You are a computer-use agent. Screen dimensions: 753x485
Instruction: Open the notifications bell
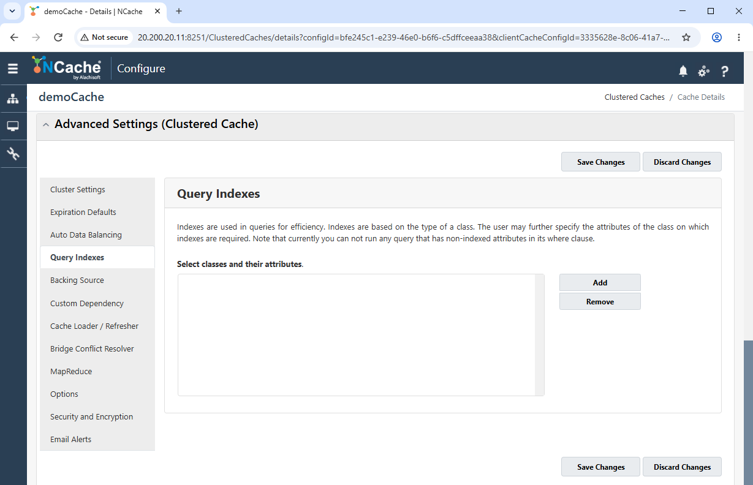[683, 71]
